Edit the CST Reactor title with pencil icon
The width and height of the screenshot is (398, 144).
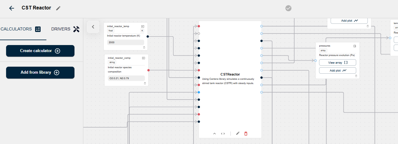(58, 8)
